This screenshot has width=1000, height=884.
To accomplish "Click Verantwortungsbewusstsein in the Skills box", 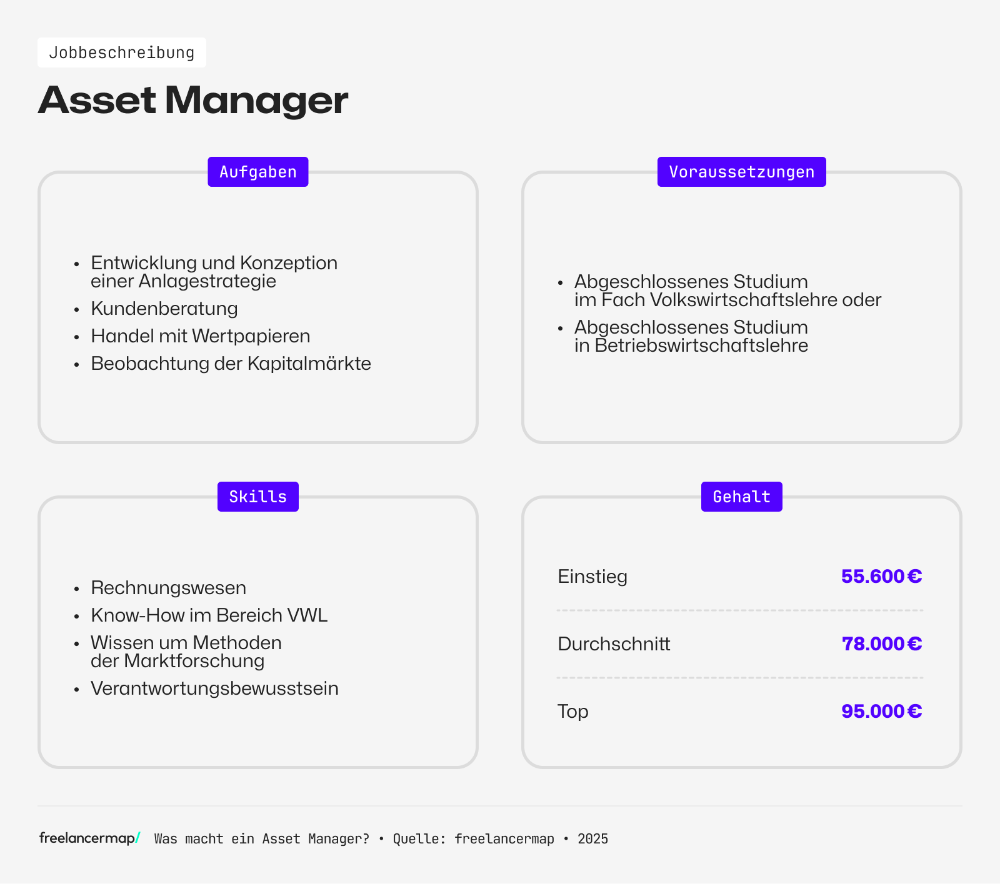I will [x=214, y=688].
